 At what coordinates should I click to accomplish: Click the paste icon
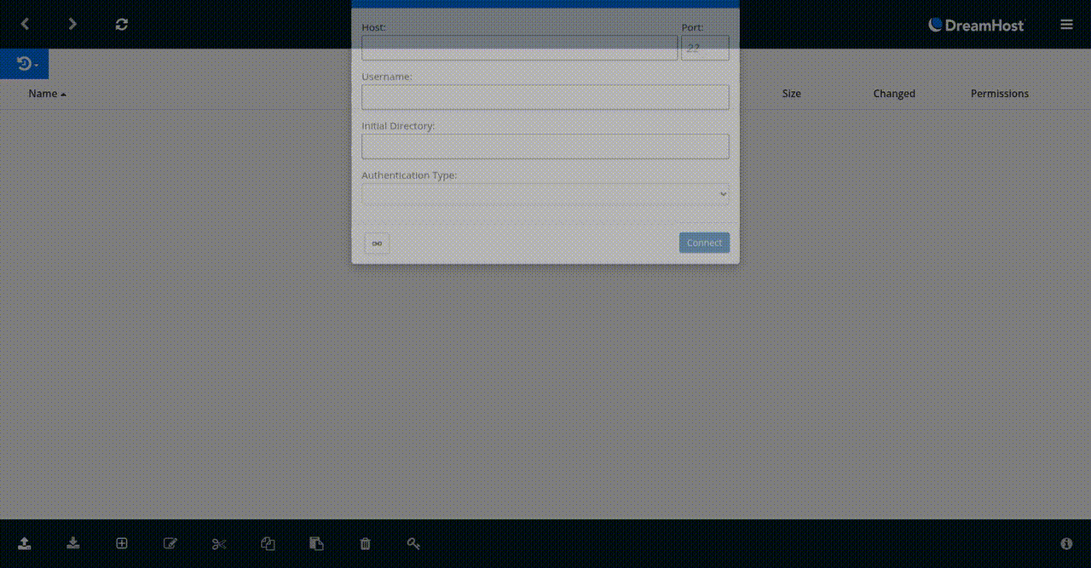pos(316,543)
